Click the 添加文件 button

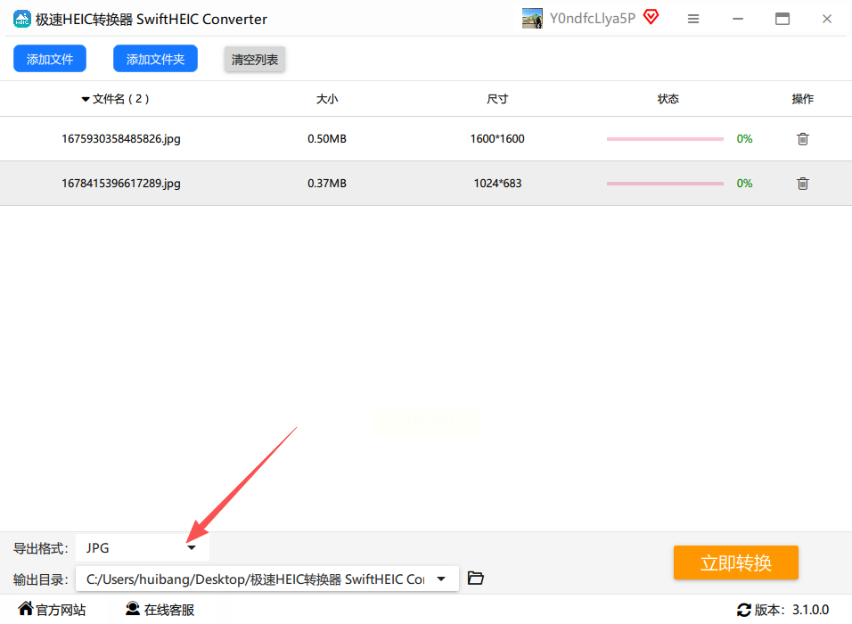(50, 59)
